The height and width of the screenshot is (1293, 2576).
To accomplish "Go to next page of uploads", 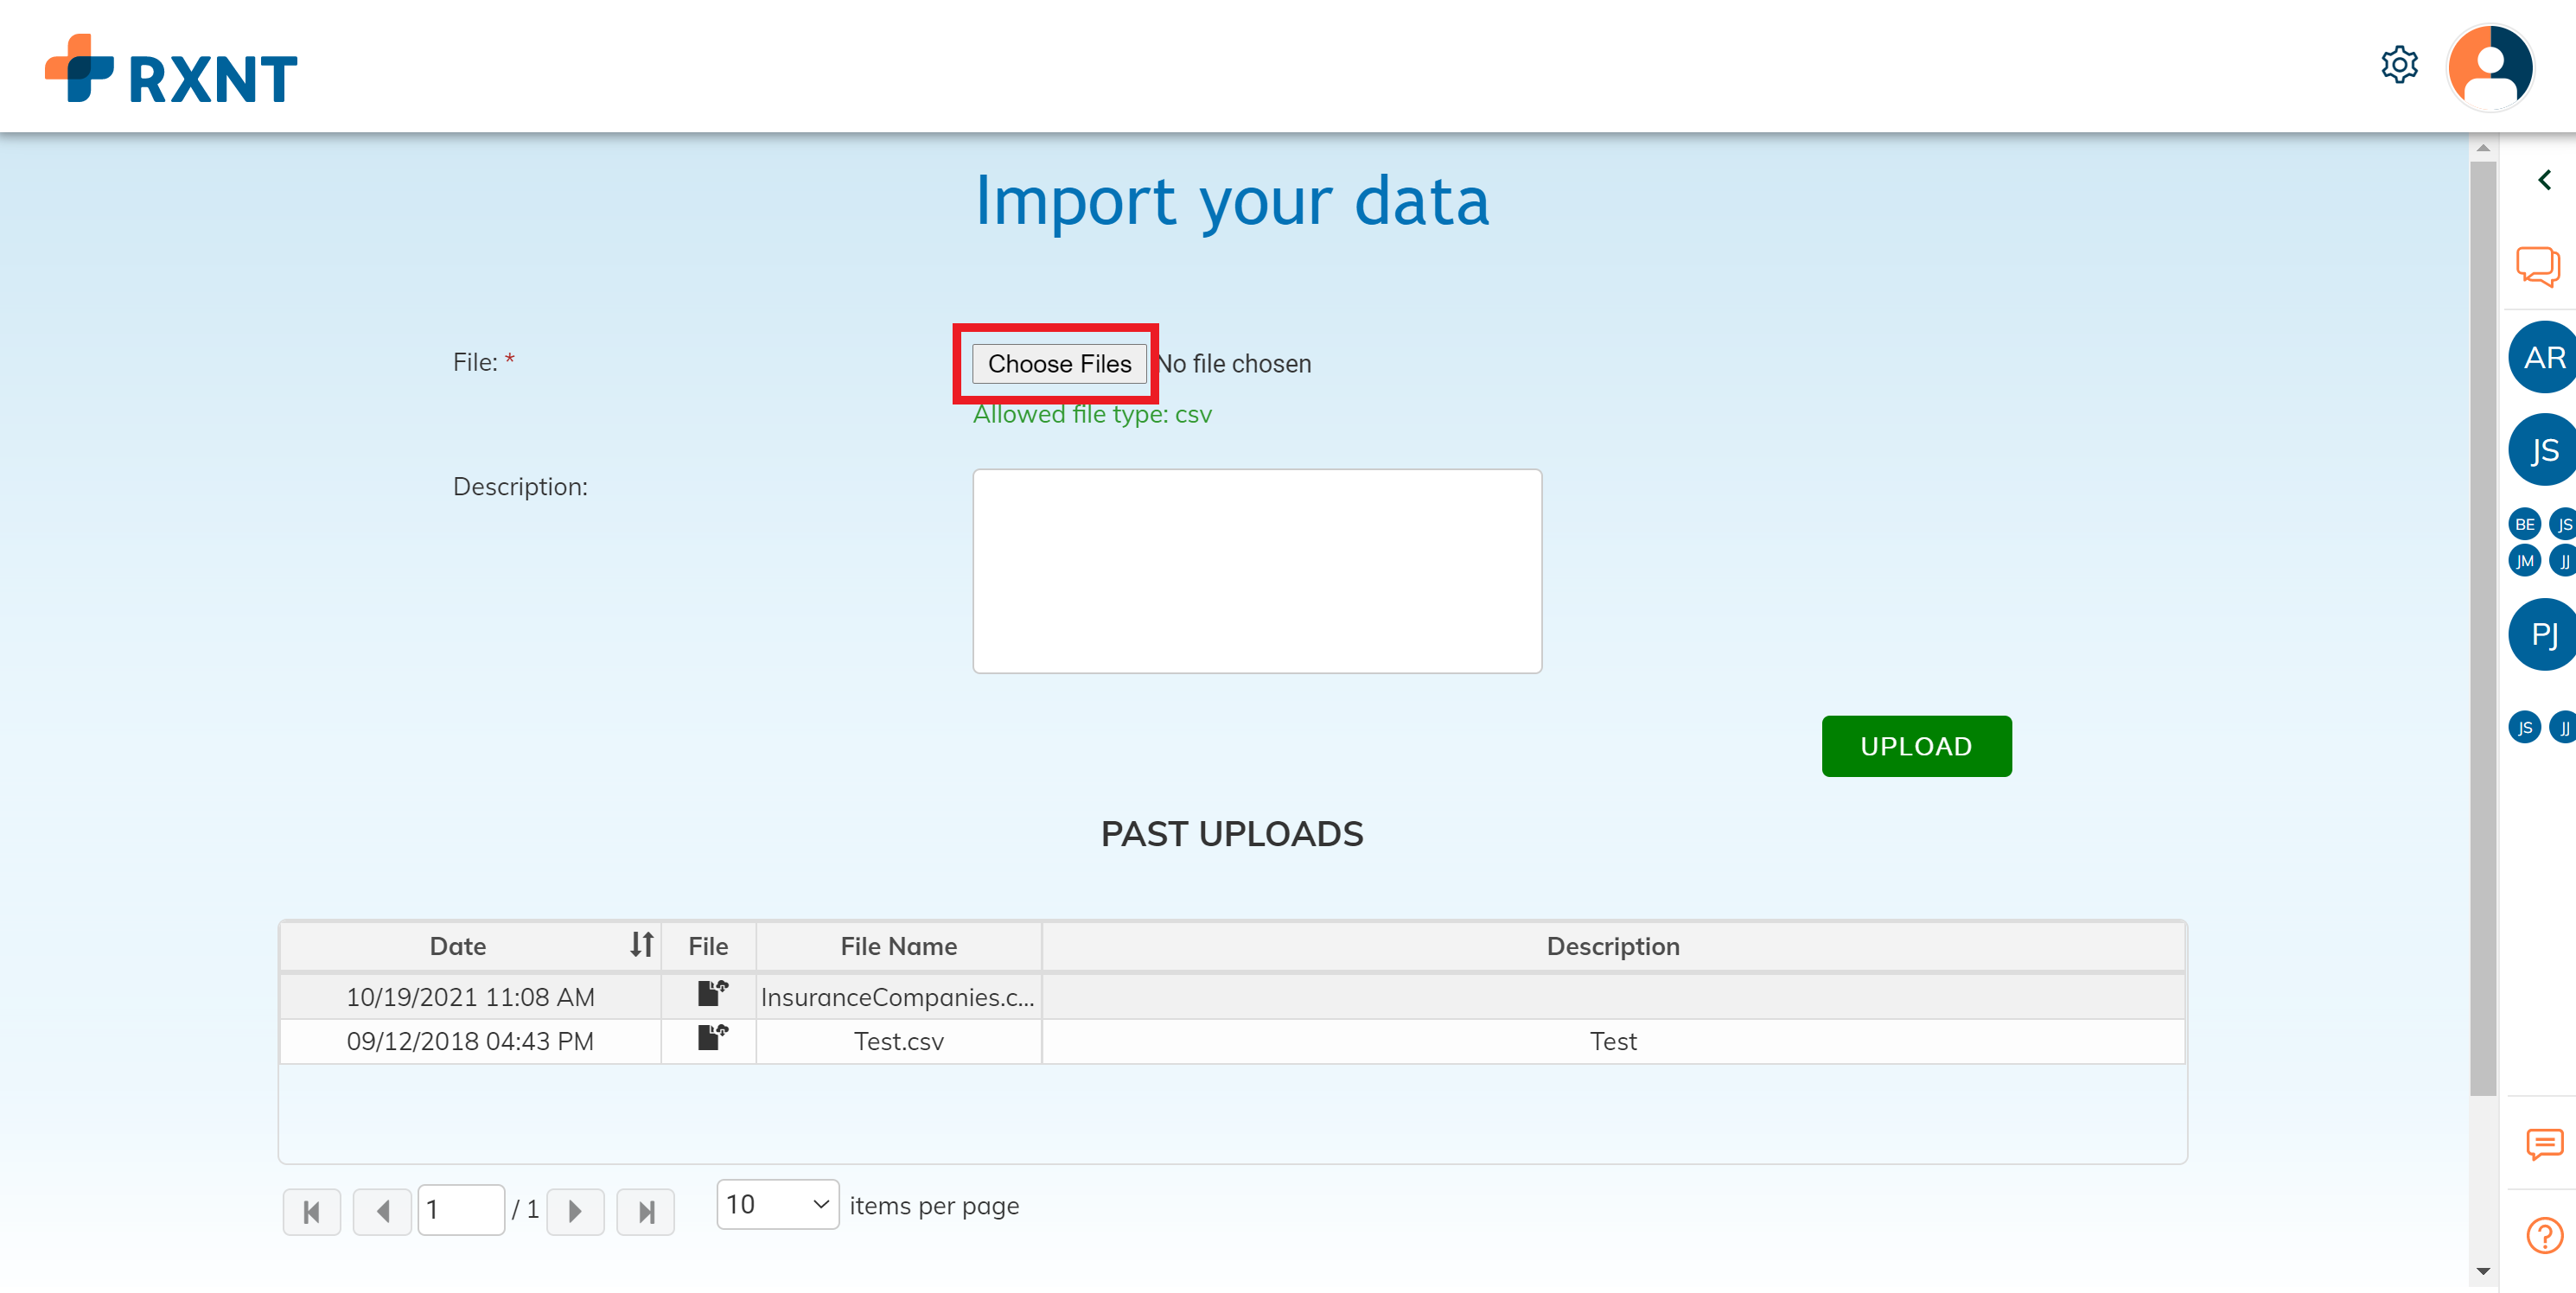I will (x=575, y=1212).
